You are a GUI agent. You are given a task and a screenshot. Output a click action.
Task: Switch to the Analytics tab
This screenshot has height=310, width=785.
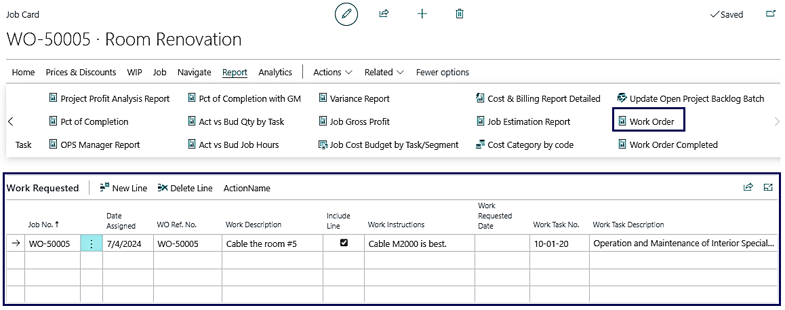point(275,72)
